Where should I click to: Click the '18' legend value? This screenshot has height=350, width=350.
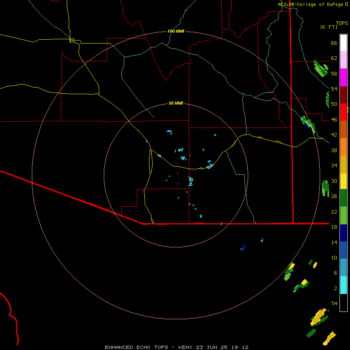pyautogui.click(x=334, y=227)
